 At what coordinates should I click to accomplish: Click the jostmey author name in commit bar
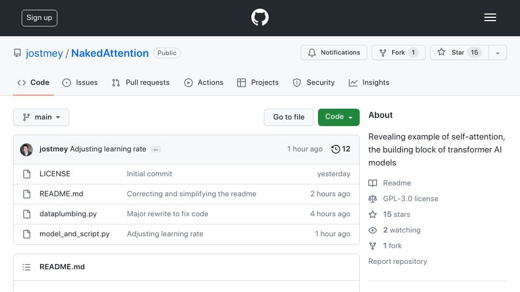[x=54, y=149]
